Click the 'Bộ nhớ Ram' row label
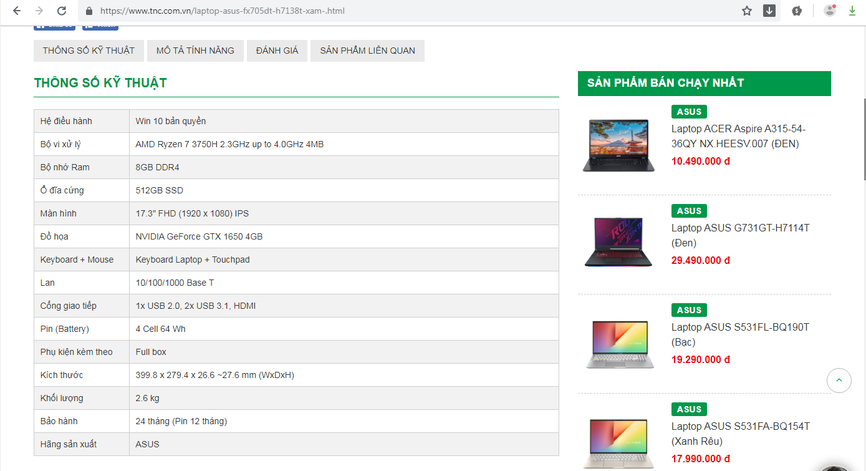The image size is (866, 471). pyautogui.click(x=65, y=167)
